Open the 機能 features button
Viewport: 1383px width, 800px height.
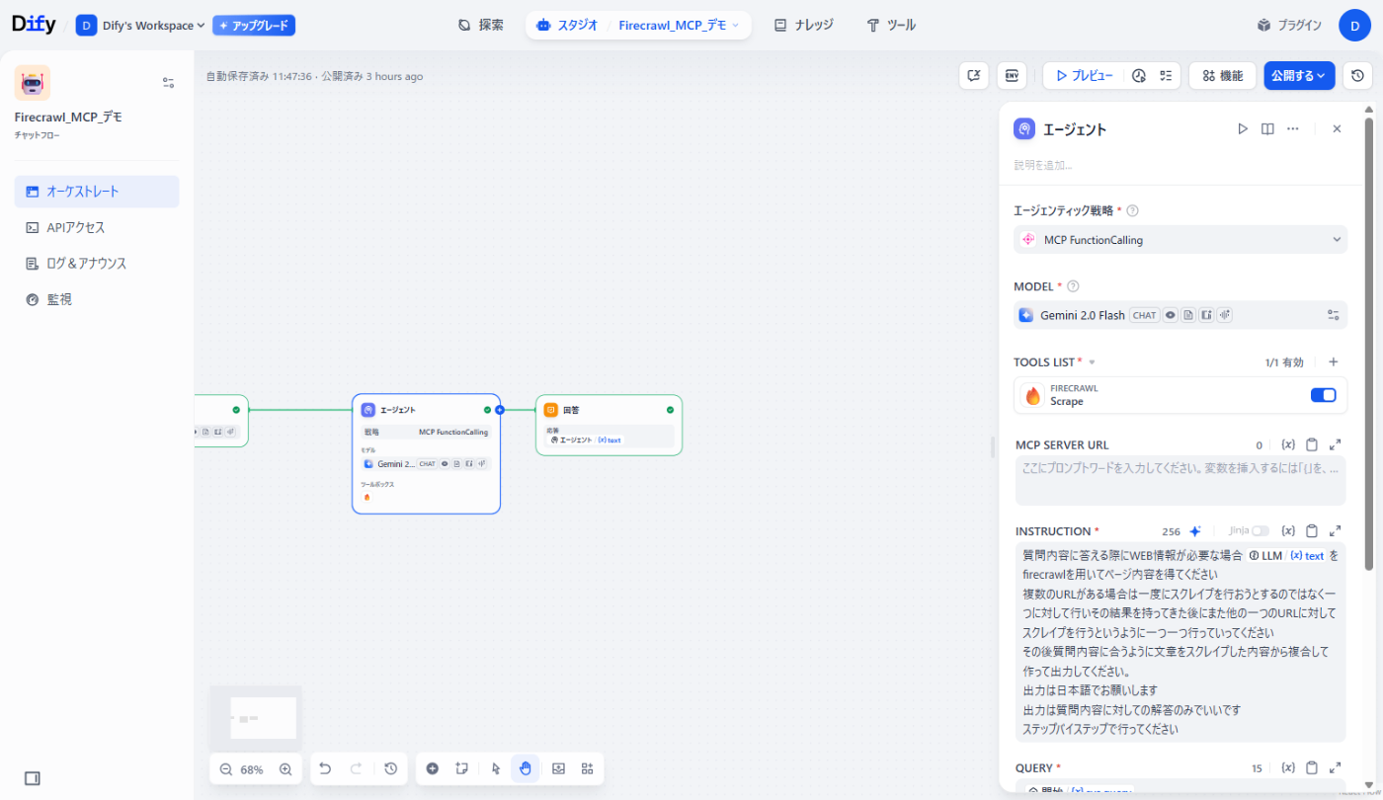(1222, 76)
